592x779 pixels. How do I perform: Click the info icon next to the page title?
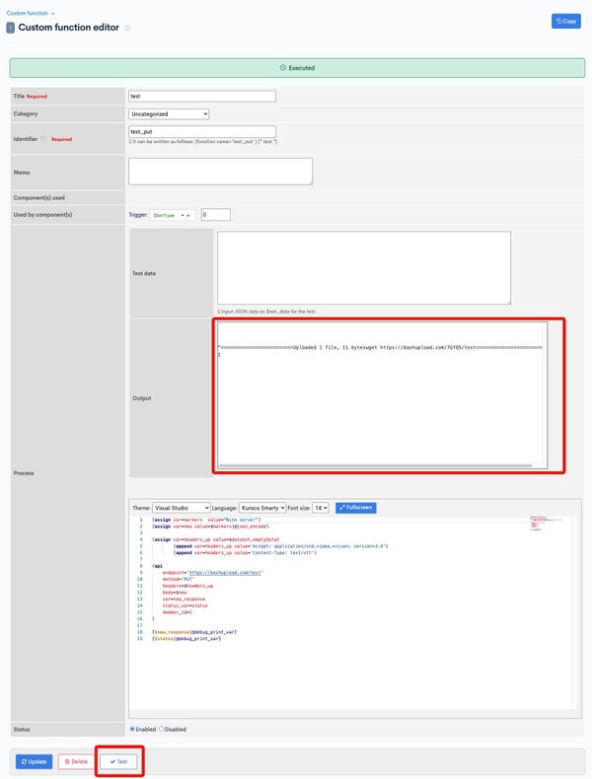tap(127, 28)
